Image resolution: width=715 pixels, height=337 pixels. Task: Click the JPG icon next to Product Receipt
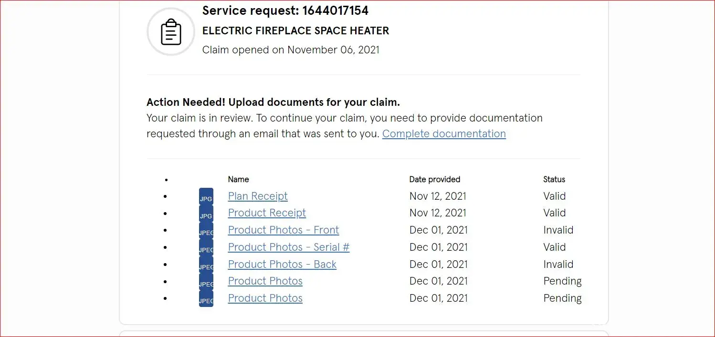(x=206, y=214)
